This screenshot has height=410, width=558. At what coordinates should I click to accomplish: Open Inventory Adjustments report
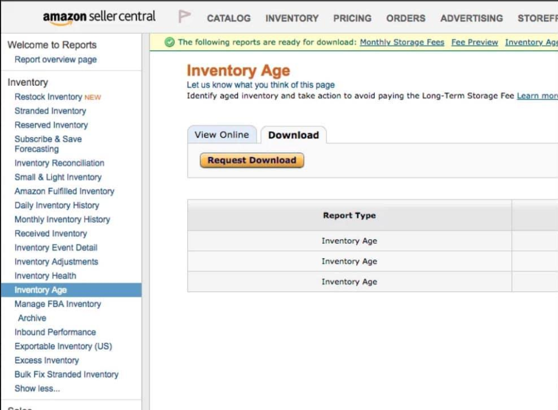click(56, 262)
